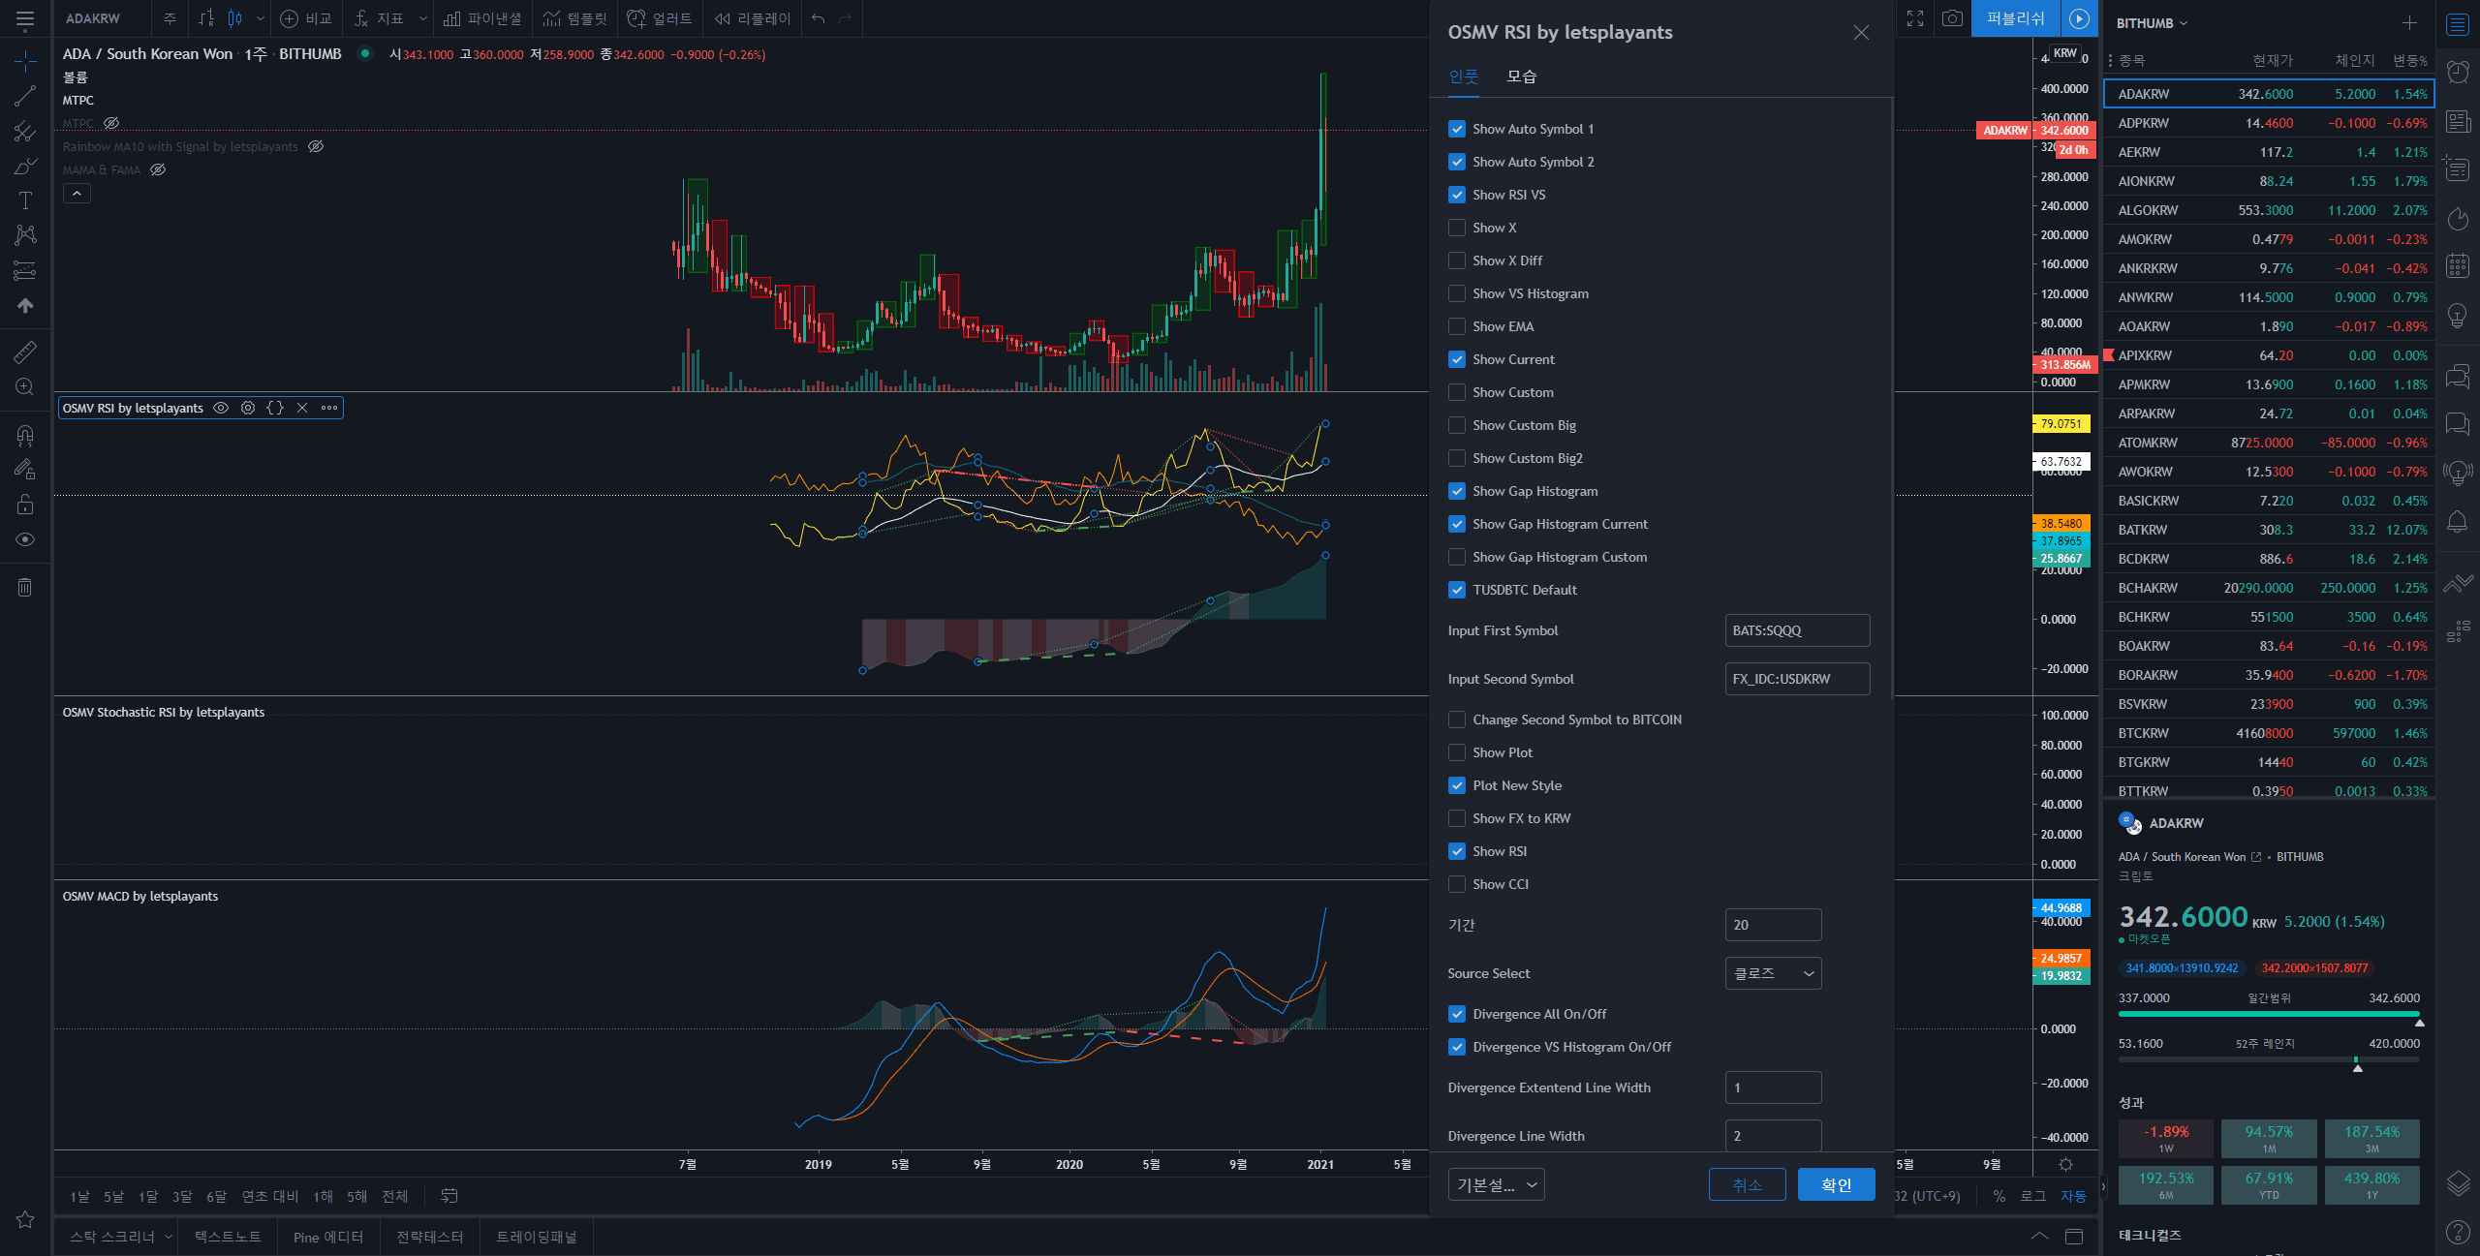
Task: Enable Change Second Symbol to BITCOIN
Action: 1457,720
